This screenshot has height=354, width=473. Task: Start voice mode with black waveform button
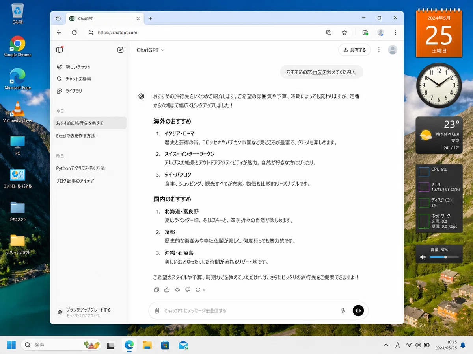click(358, 311)
